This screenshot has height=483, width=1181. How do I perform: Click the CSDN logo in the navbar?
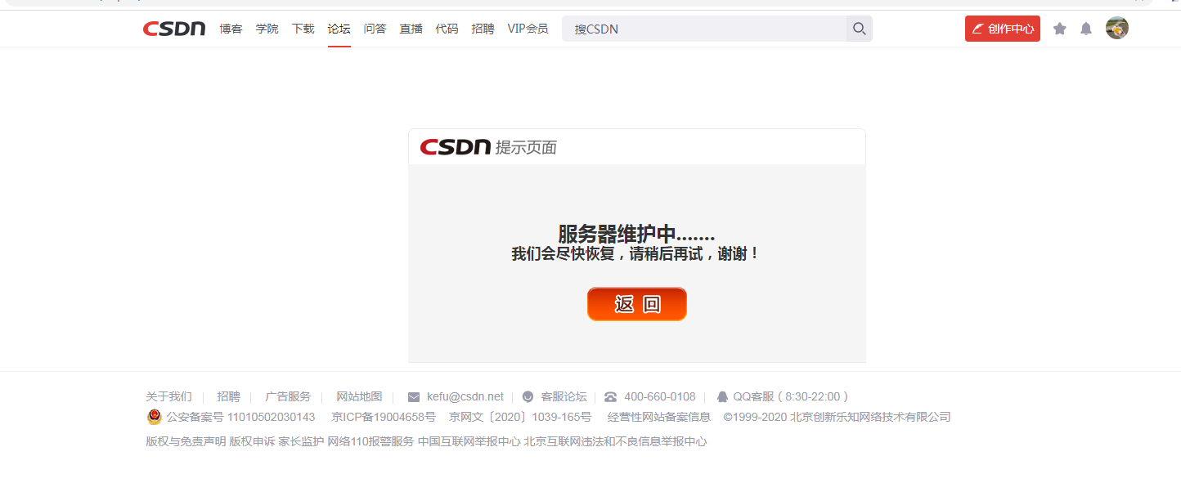[174, 29]
